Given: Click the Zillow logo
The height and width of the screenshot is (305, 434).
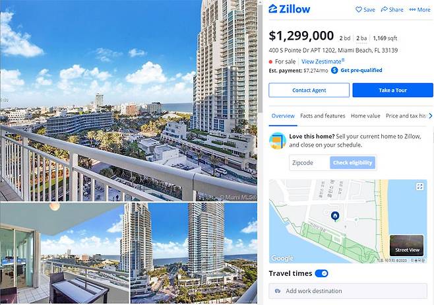Looking at the screenshot, I should [x=290, y=9].
